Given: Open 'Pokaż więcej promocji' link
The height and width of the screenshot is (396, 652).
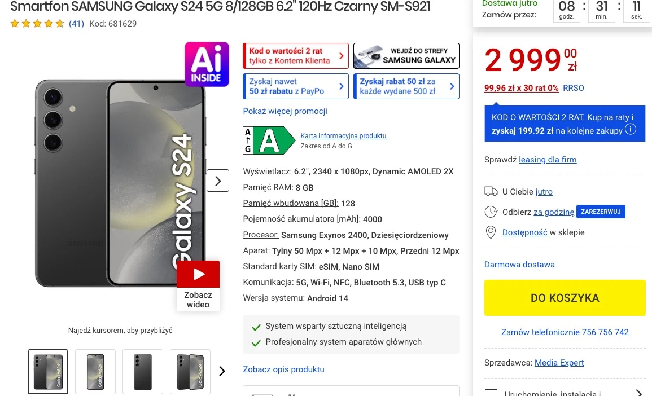Looking at the screenshot, I should pos(285,111).
